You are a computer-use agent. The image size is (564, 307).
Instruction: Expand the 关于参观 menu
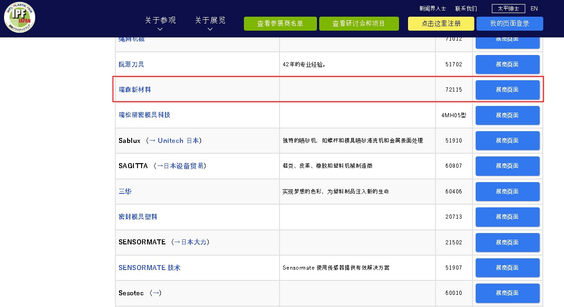click(160, 23)
